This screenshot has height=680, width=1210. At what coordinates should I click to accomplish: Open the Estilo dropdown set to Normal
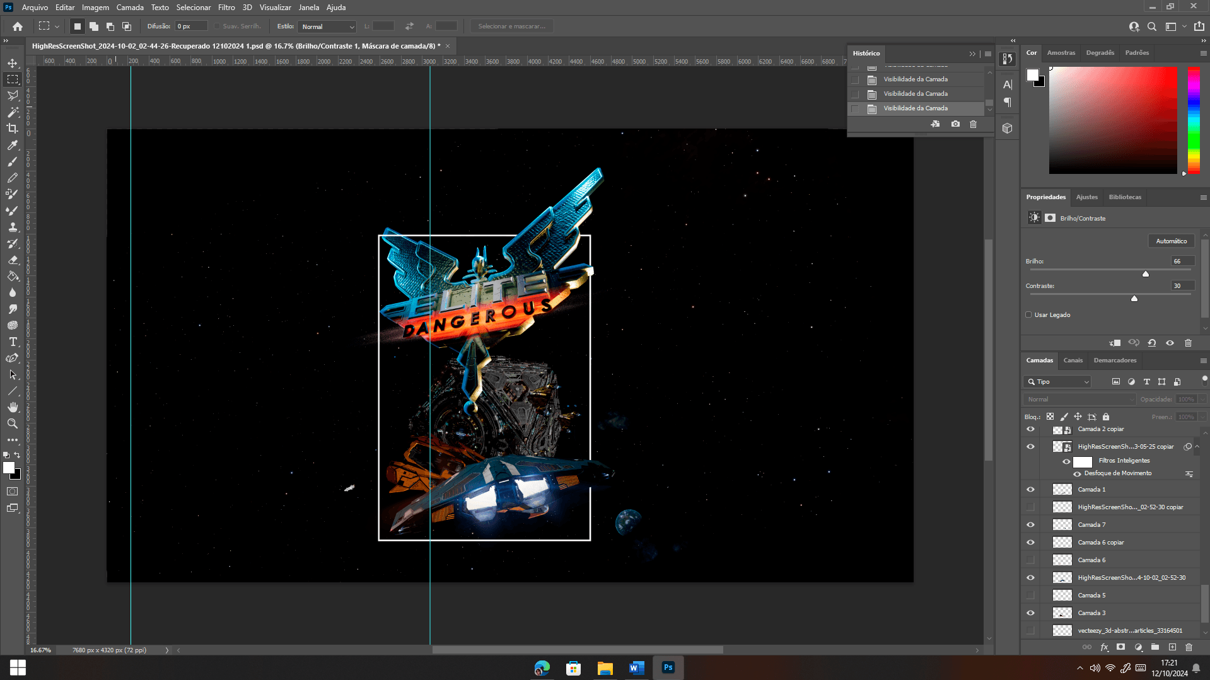coord(328,26)
